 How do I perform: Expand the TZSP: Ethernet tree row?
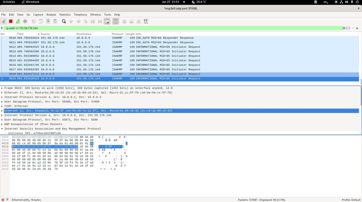(2, 106)
